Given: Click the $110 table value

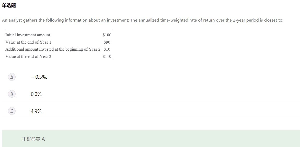Looking at the screenshot, I should (x=107, y=56).
